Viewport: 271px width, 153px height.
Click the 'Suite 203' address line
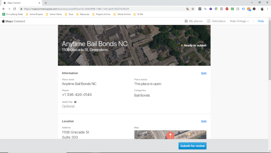tap(70, 137)
